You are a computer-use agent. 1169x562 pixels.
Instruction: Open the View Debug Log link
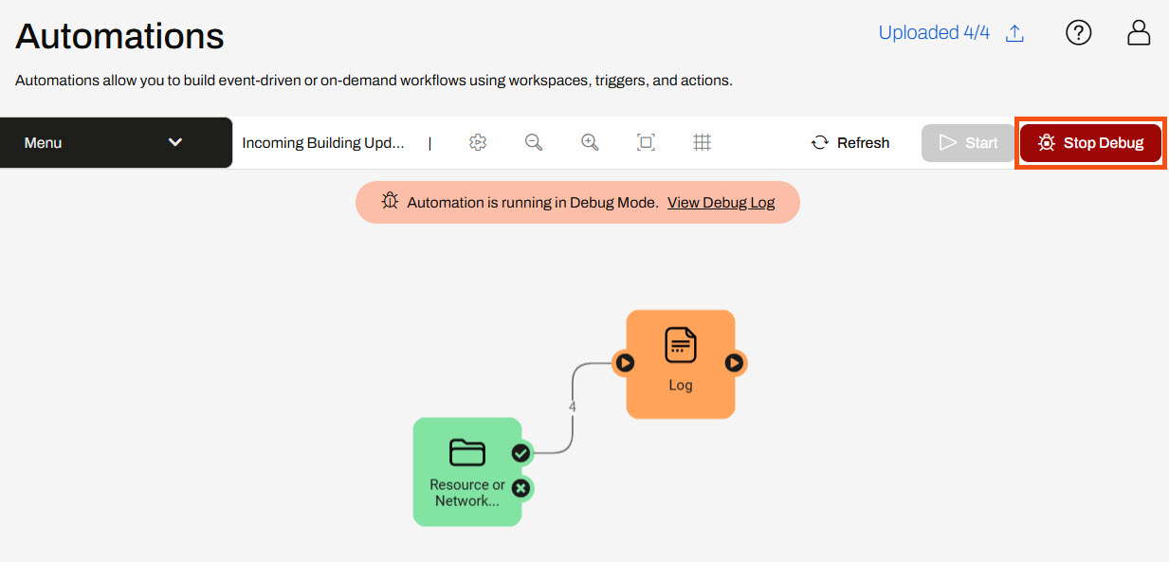pos(721,202)
